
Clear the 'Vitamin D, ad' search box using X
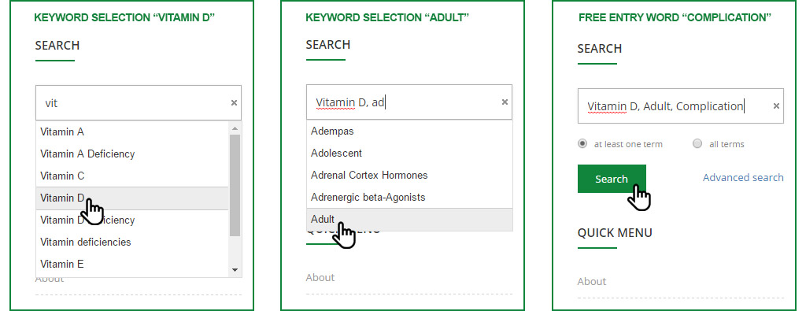pyautogui.click(x=505, y=102)
